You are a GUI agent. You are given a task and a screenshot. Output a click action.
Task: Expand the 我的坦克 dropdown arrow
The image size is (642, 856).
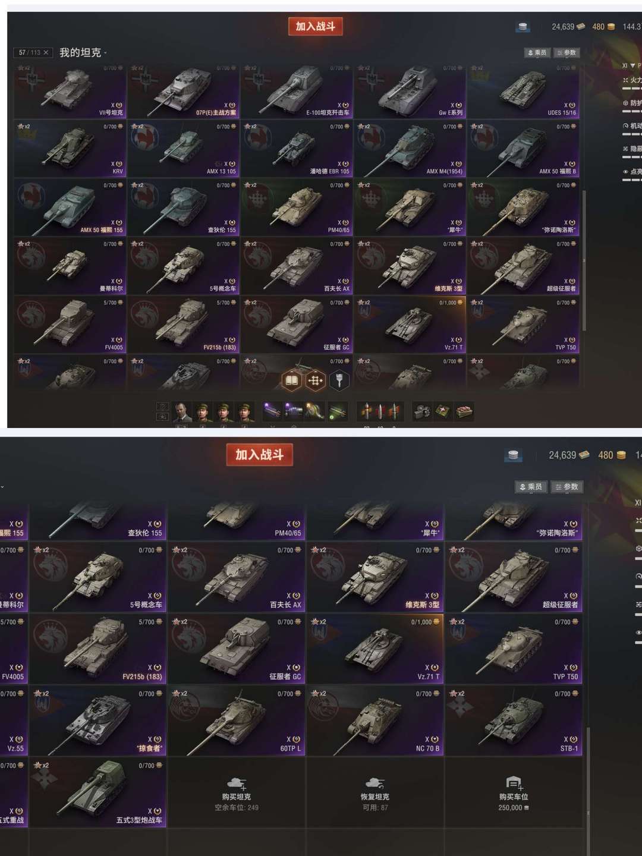(105, 53)
